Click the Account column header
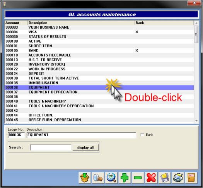The width and height of the screenshot is (203, 188). [16, 23]
